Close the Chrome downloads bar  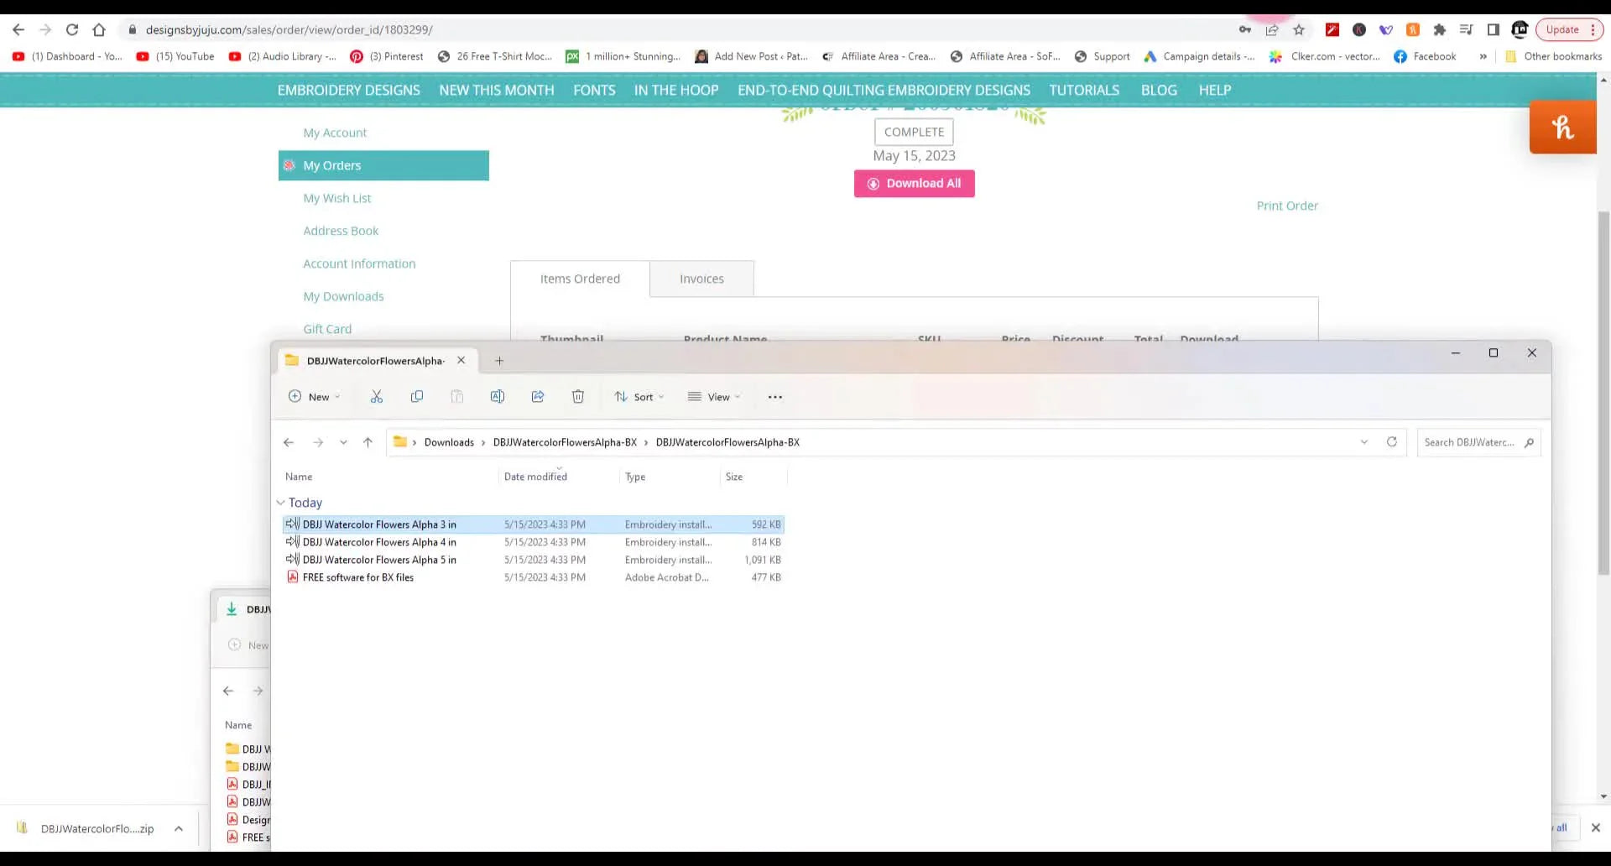(x=1596, y=827)
